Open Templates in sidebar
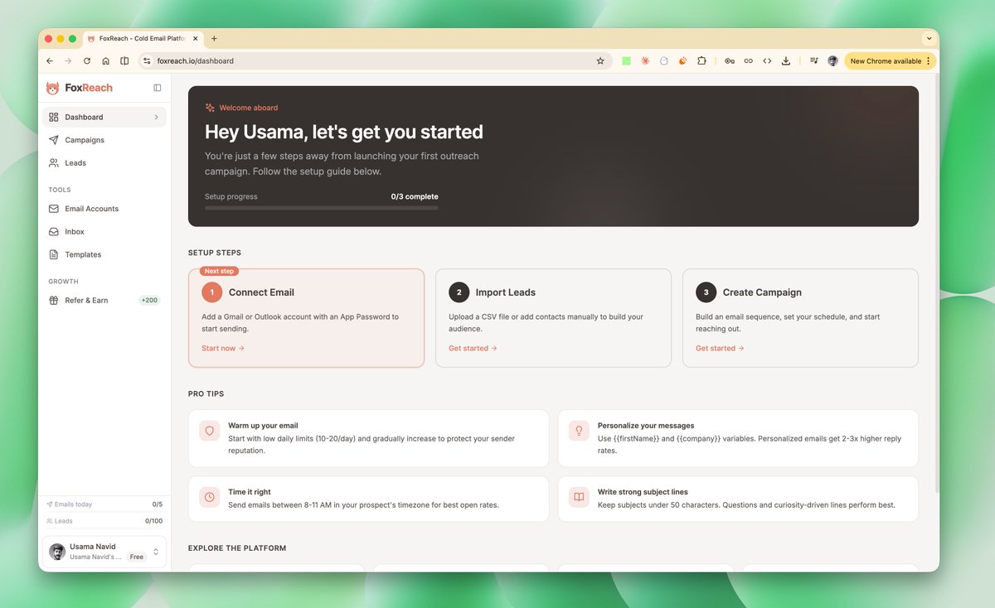The height and width of the screenshot is (608, 995). pos(104,254)
